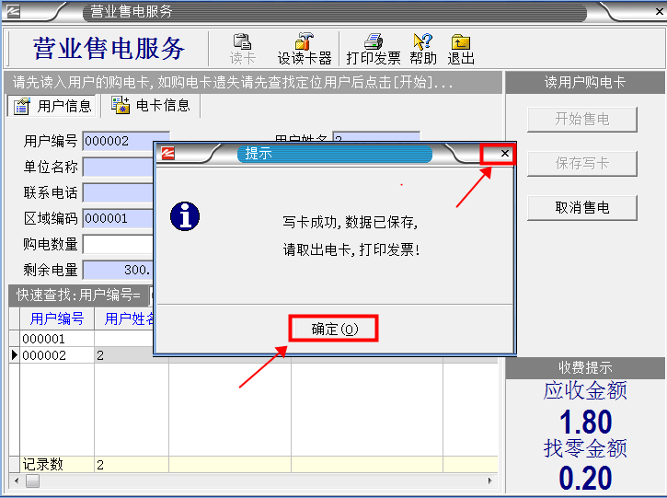The height and width of the screenshot is (498, 667).
Task: Switch to the 用户信息 tab
Action: point(53,106)
